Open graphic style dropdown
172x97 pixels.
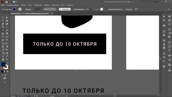pyautogui.click(x=104, y=9)
